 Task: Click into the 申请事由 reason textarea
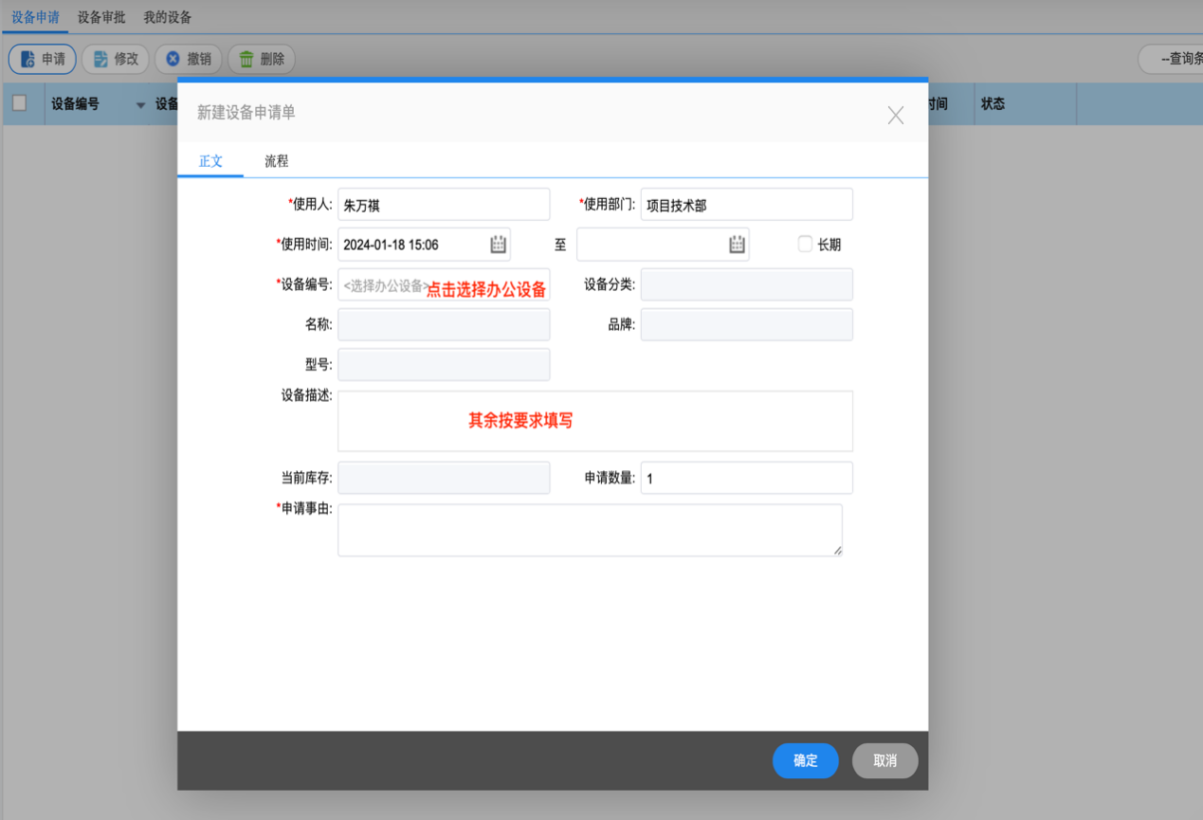(x=590, y=528)
